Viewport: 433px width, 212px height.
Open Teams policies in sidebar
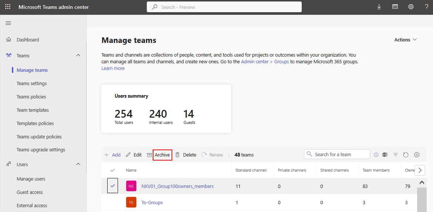(31, 97)
